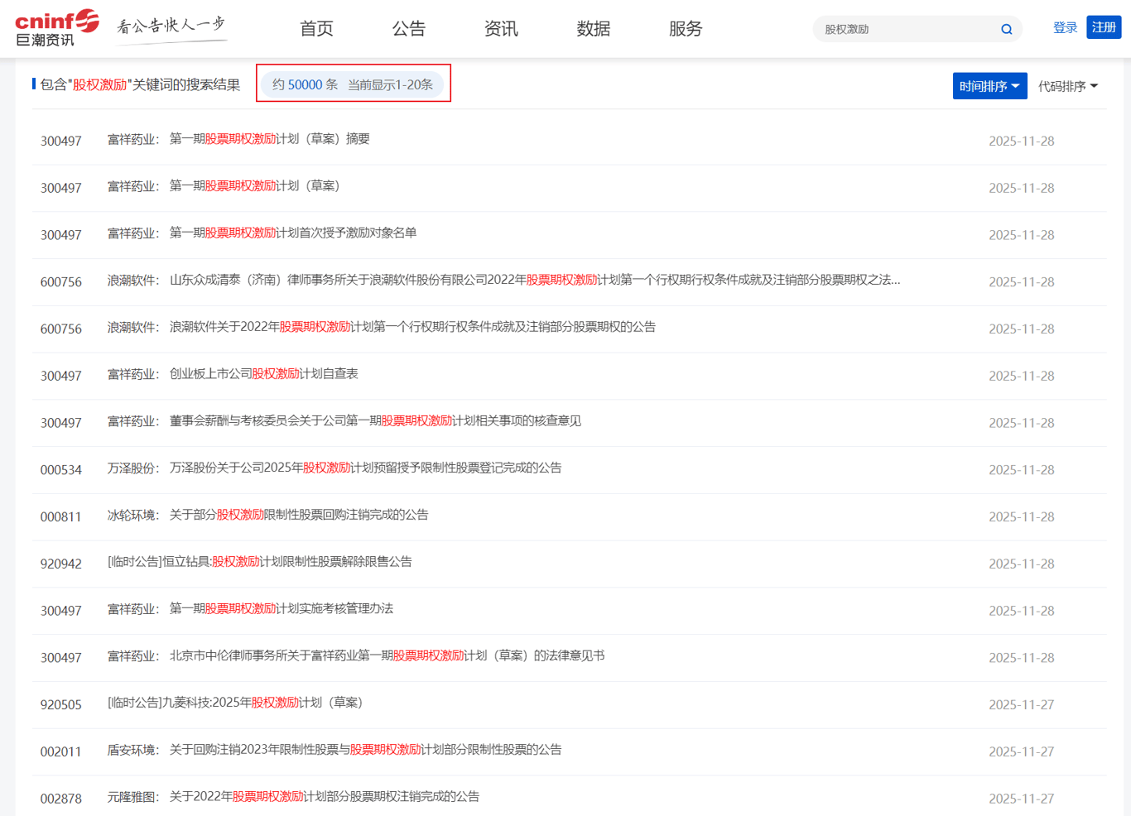Open the 时间排序 sort dropdown

(989, 86)
